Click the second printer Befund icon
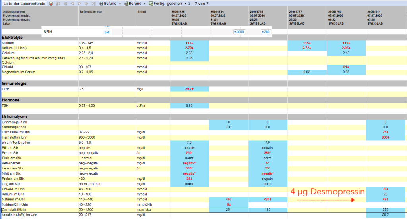 [x=126, y=4]
